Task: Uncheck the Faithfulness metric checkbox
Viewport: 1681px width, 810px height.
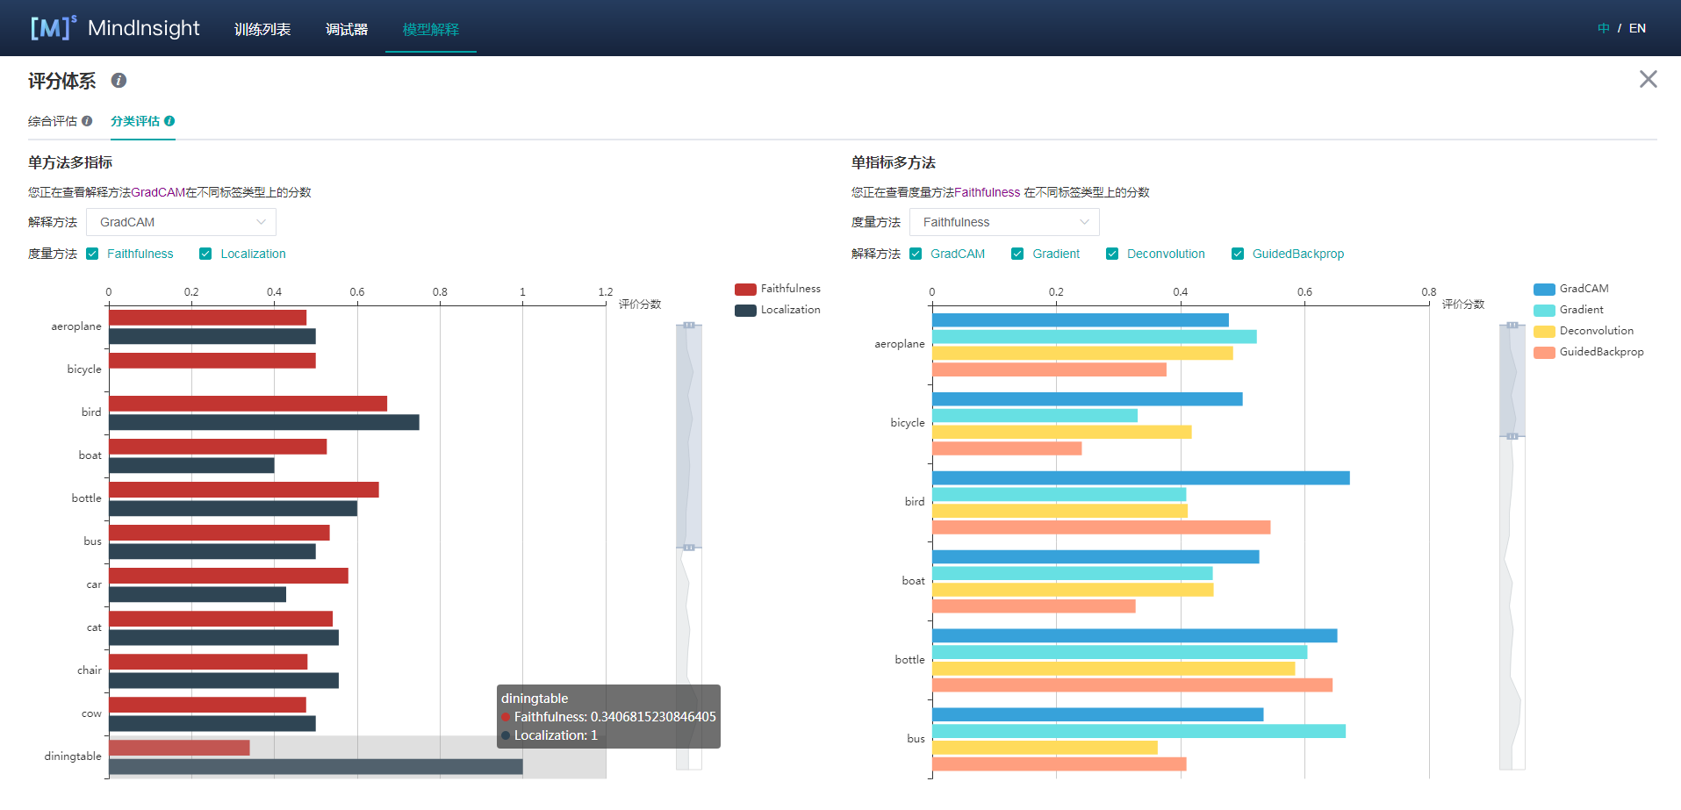Action: [92, 254]
